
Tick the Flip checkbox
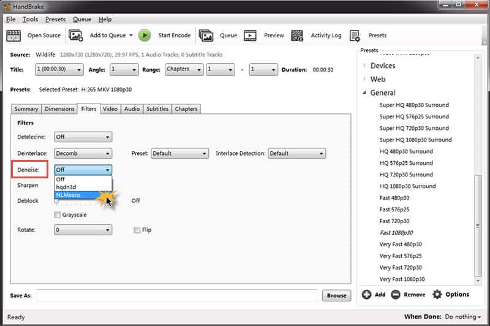137,230
